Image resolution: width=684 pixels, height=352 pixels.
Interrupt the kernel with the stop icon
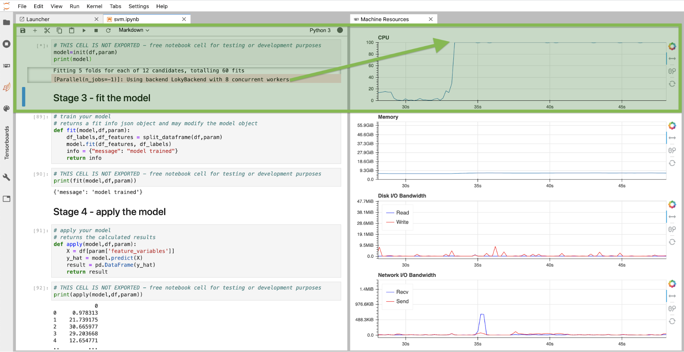[96, 30]
